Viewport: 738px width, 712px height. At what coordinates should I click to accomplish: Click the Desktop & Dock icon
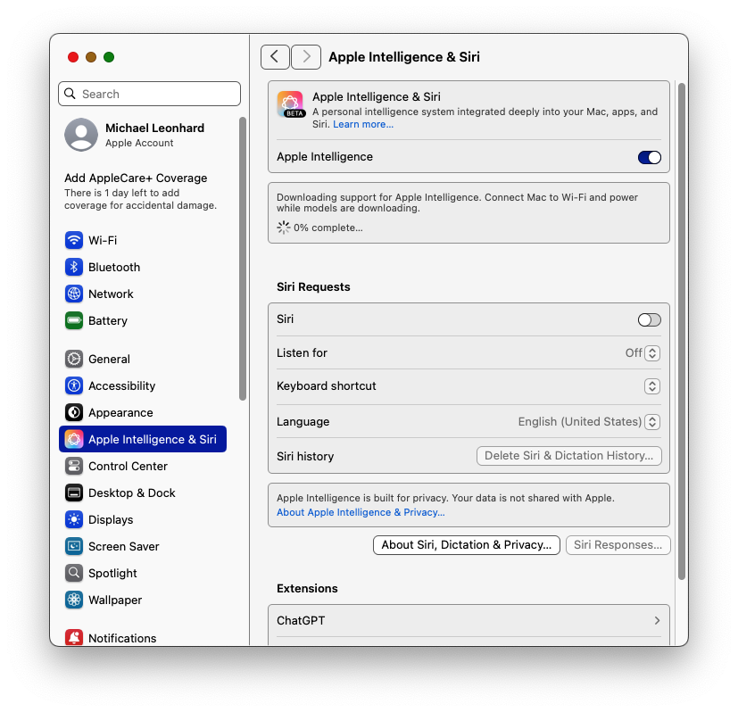pos(74,493)
